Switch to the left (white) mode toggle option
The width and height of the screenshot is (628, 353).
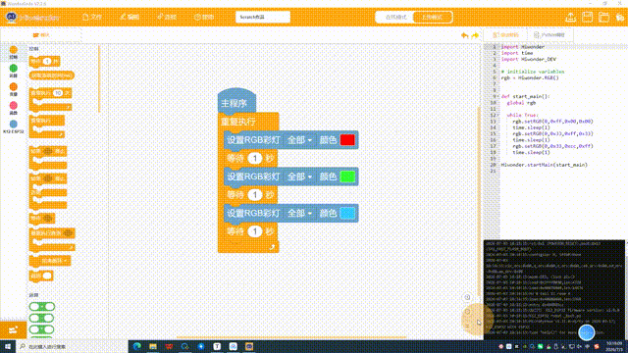pyautogui.click(x=395, y=18)
